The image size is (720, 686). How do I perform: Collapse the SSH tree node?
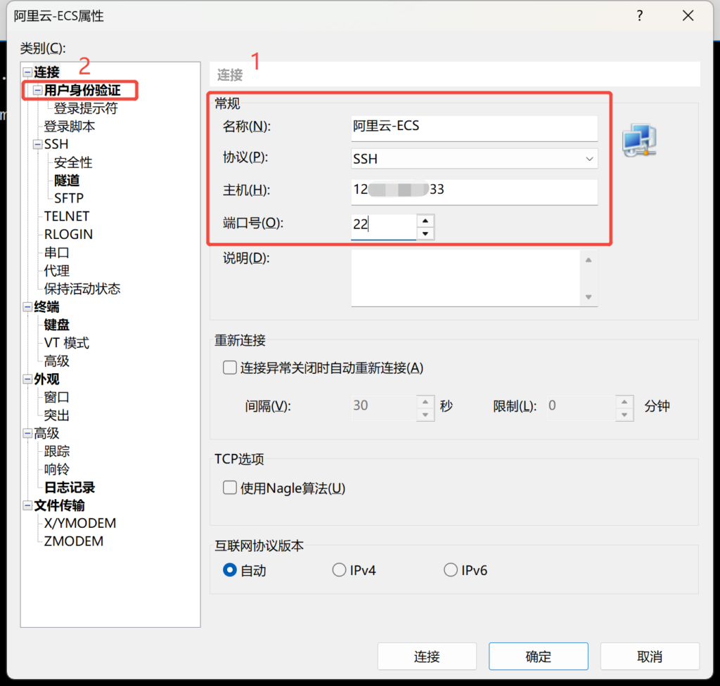37,145
